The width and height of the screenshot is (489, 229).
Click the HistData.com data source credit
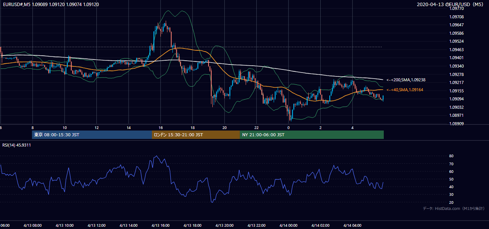tap(454, 208)
